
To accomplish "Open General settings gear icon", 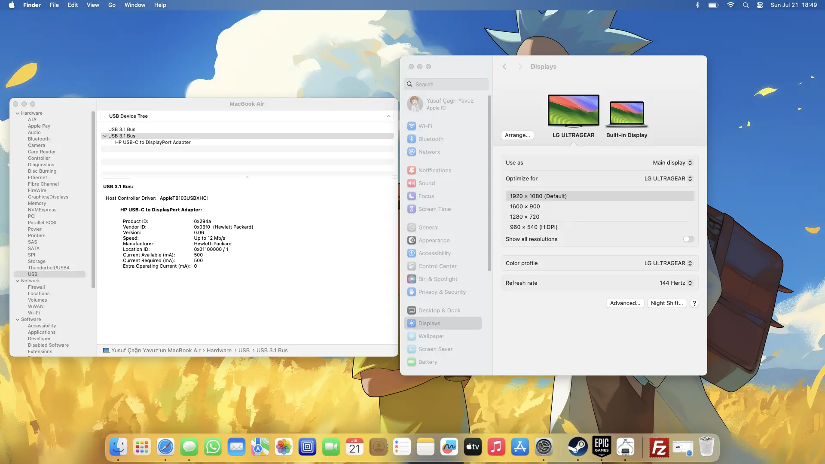I will point(412,227).
